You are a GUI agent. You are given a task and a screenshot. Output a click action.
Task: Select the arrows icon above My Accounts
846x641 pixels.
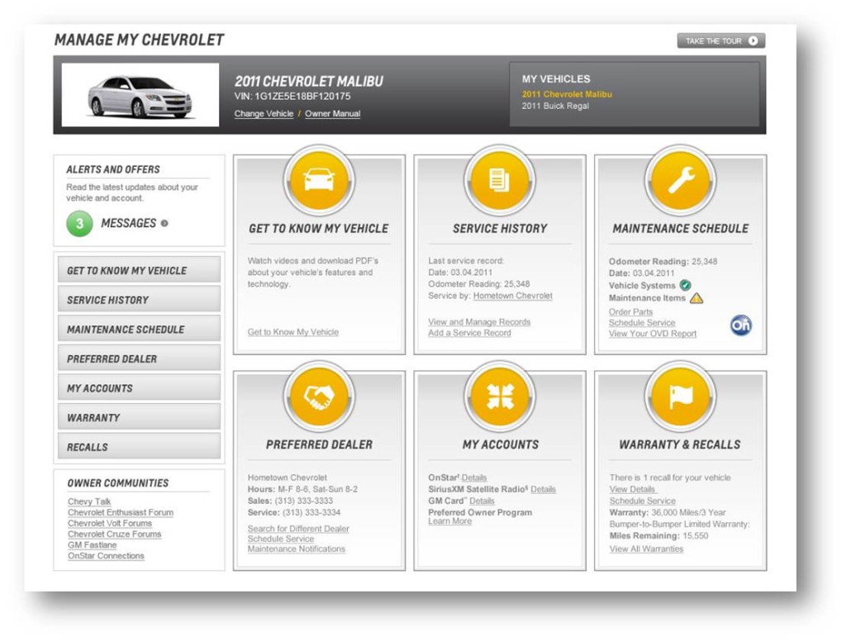(x=500, y=396)
